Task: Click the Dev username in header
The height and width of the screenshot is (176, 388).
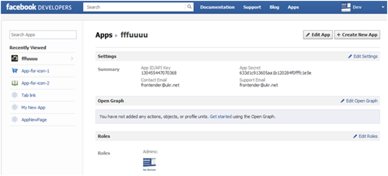Action: [357, 7]
